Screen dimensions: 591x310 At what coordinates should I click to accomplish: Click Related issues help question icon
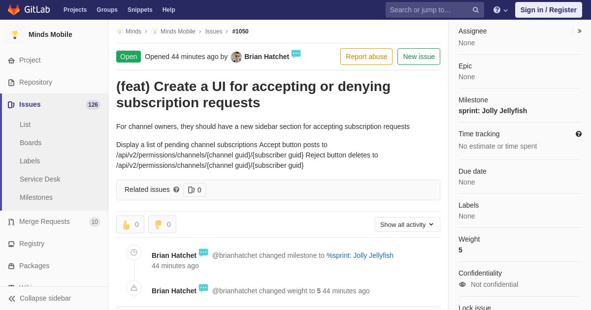pyautogui.click(x=176, y=189)
